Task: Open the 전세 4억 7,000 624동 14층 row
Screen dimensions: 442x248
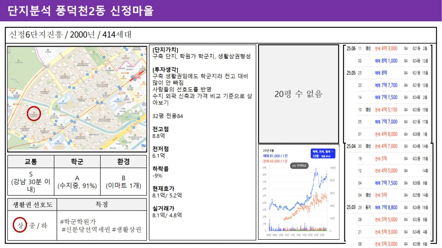Action: (388, 146)
